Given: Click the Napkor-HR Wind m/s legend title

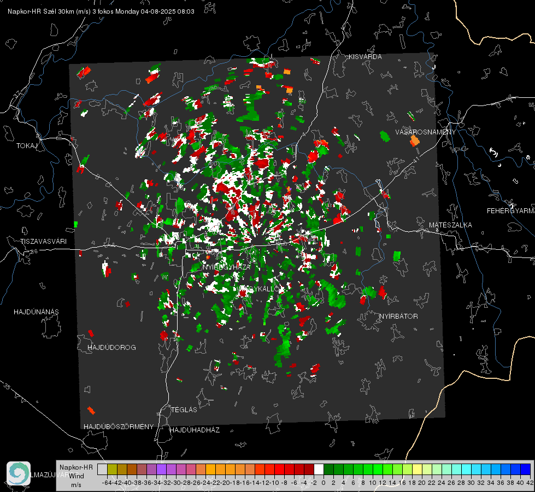Looking at the screenshot, I should [x=76, y=476].
